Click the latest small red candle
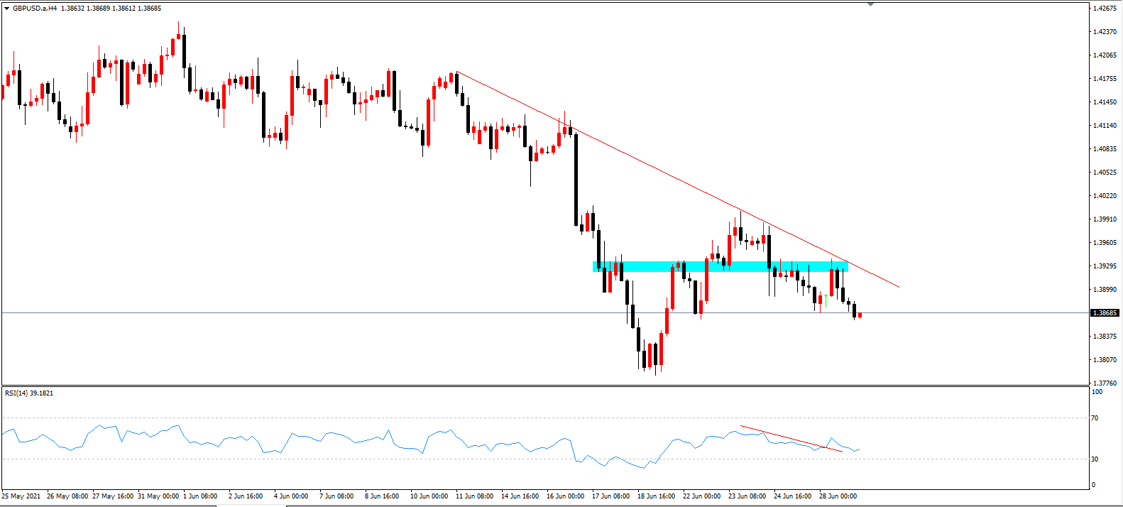1123x507 pixels. pos(860,315)
